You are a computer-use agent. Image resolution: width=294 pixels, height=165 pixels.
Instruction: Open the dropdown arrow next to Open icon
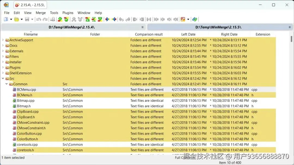[22, 19]
